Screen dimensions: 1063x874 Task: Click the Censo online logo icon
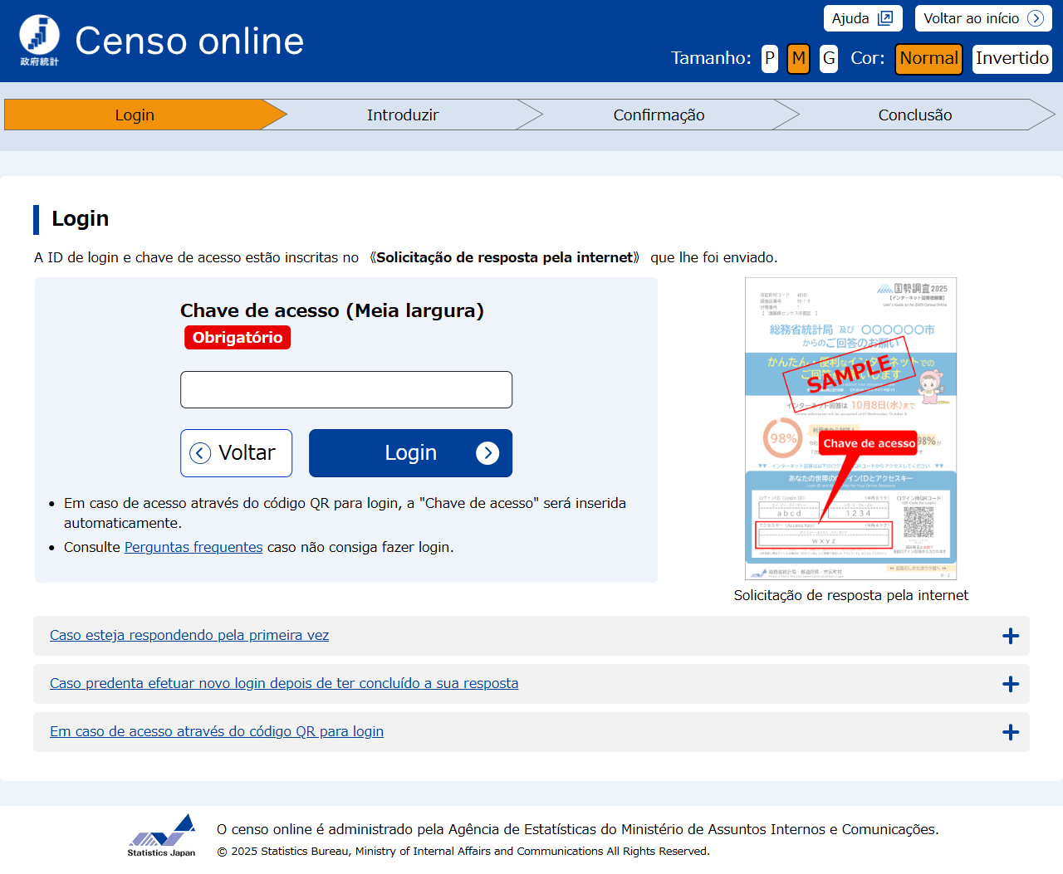coord(39,39)
